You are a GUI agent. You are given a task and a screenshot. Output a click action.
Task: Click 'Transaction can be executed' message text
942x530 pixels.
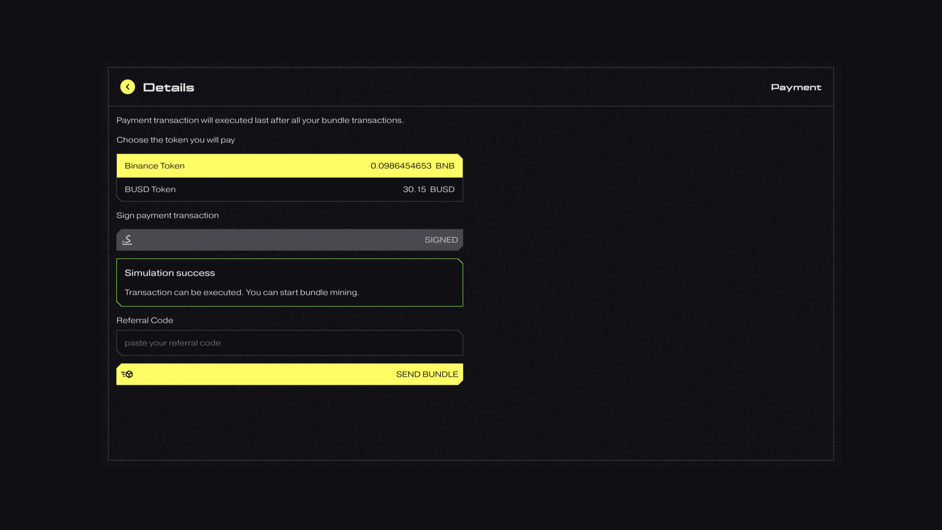(242, 292)
